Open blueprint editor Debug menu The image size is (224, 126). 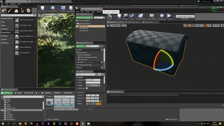coord(99,12)
